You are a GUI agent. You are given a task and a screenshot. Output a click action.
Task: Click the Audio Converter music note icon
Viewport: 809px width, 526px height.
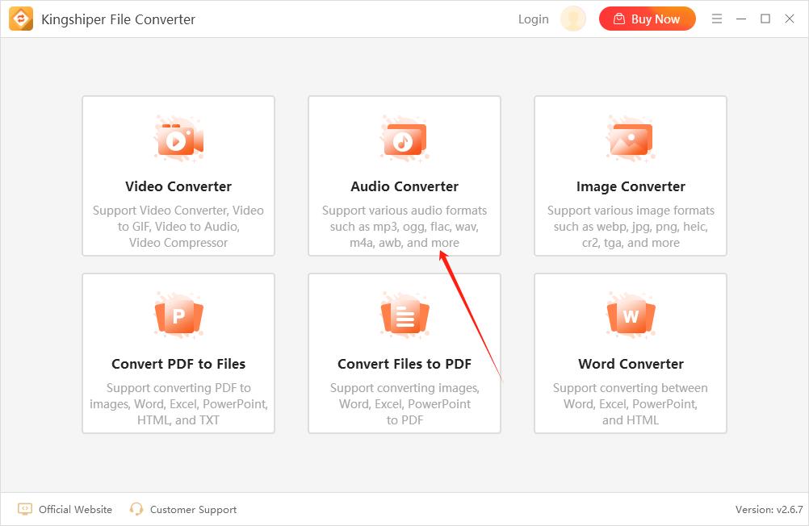click(404, 140)
